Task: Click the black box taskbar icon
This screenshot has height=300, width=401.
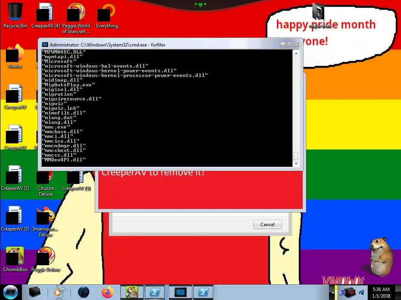Action: (35, 292)
